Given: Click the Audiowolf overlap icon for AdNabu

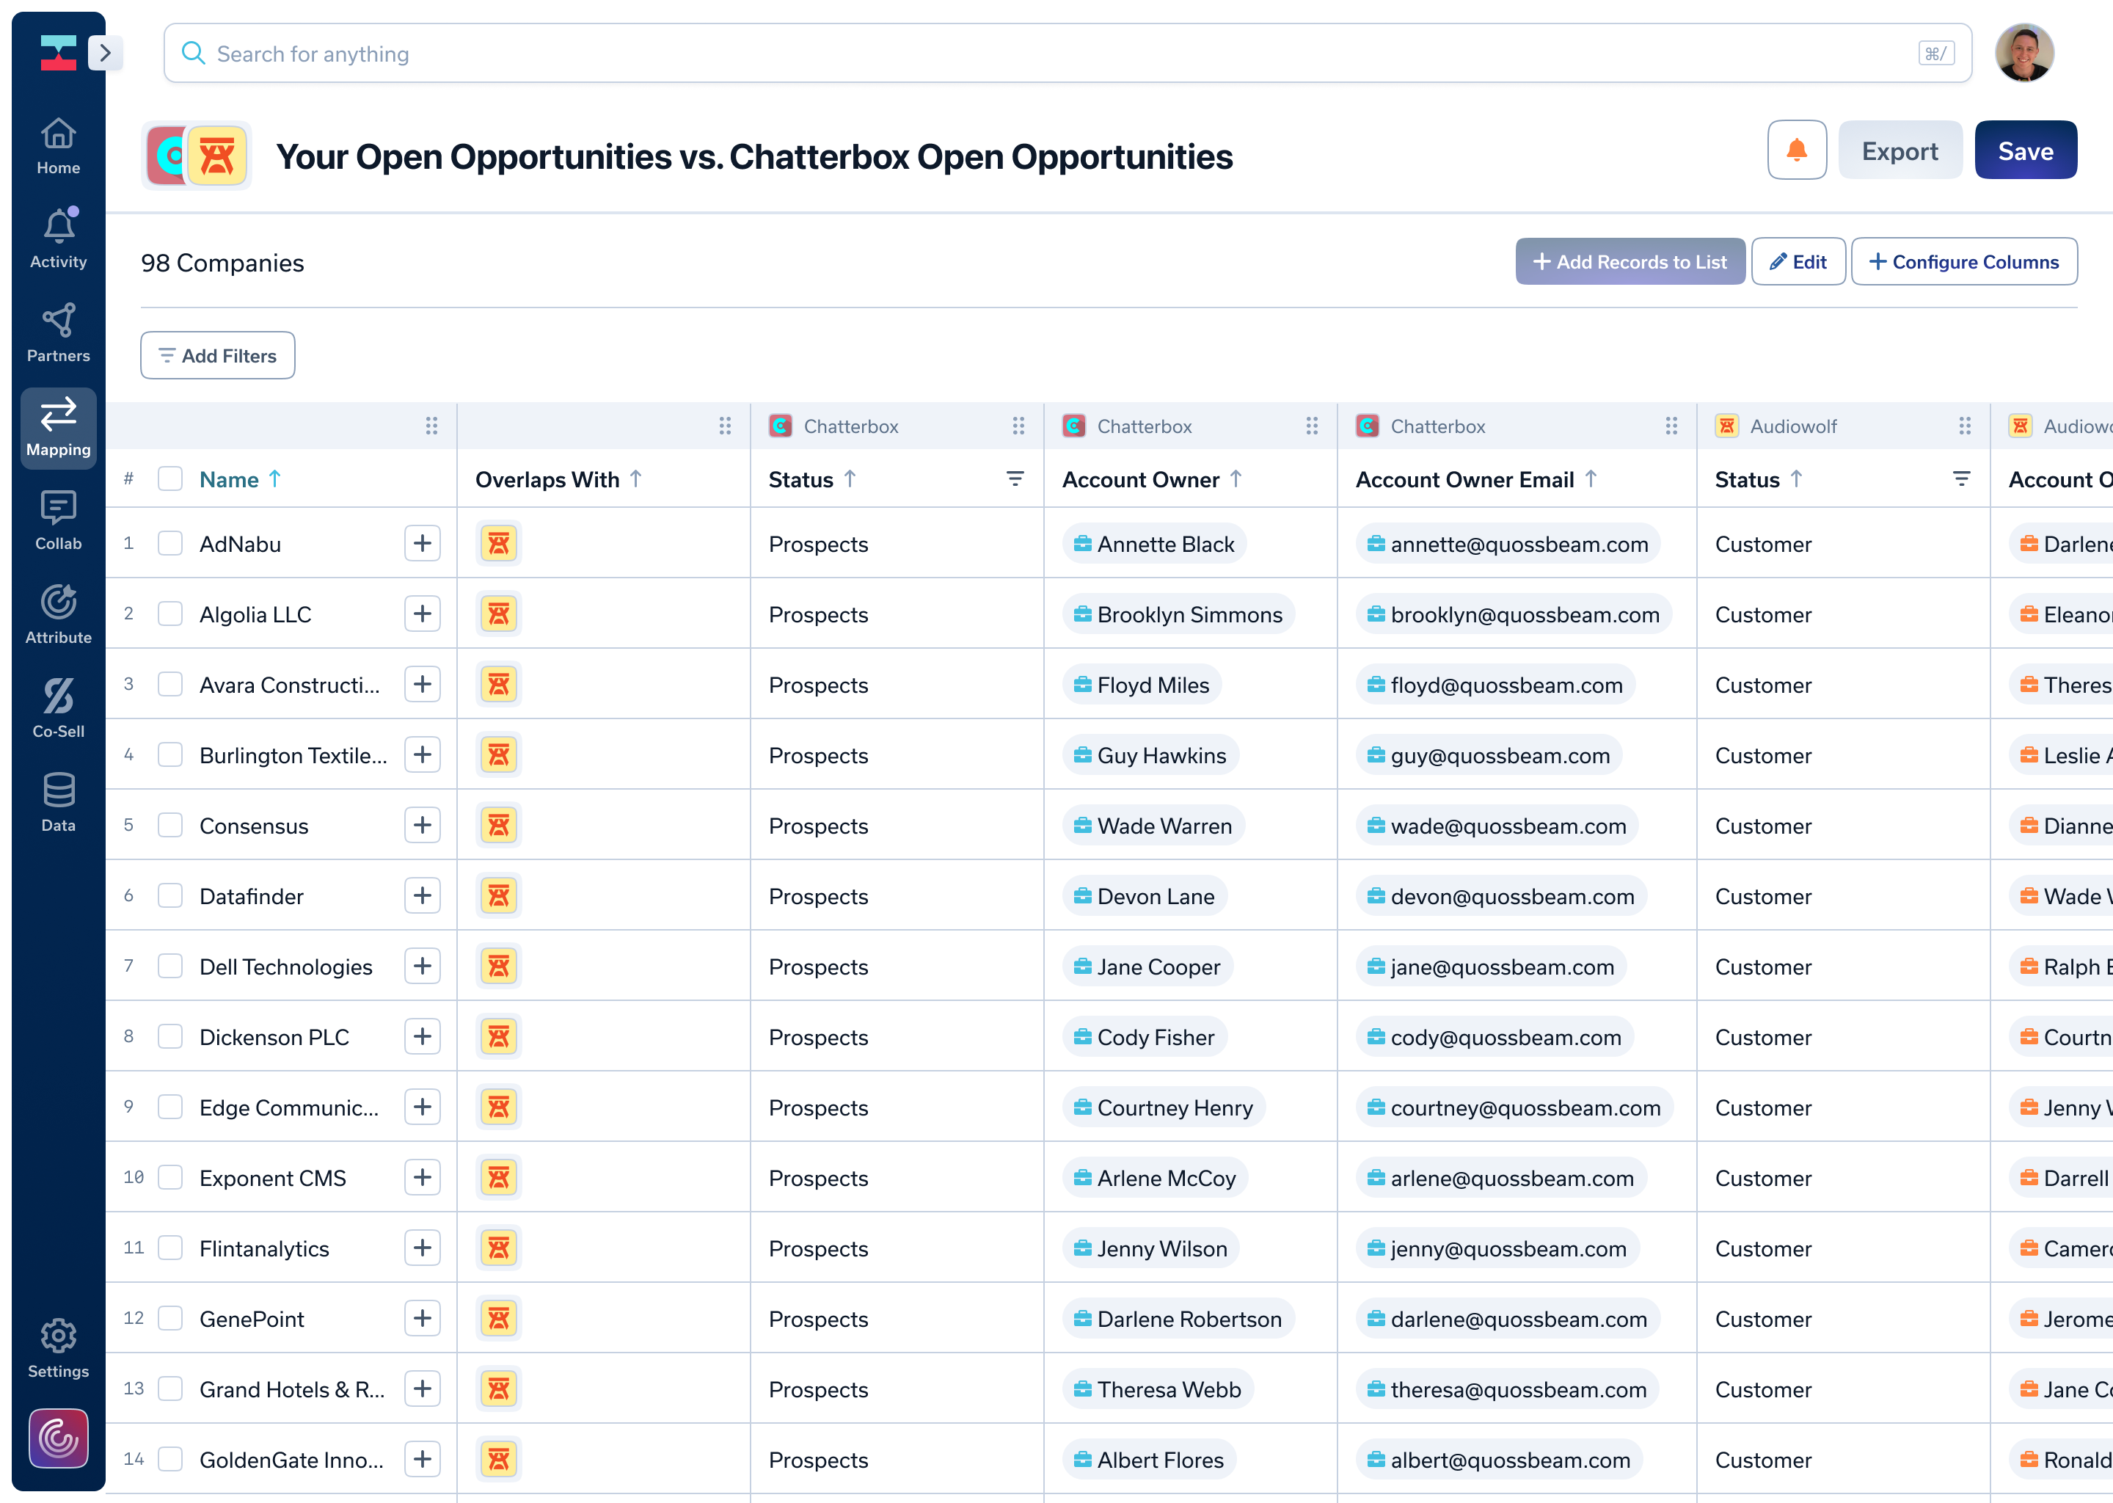Looking at the screenshot, I should point(499,543).
